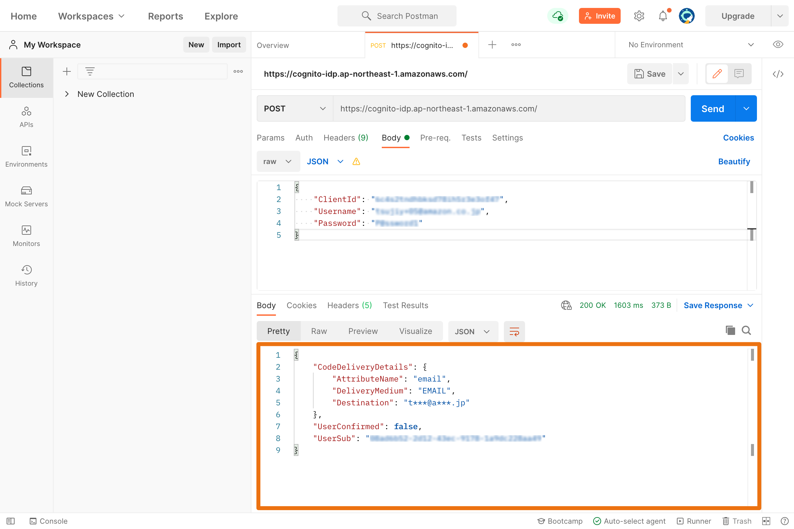Open the code snippet panel icon
The height and width of the screenshot is (529, 794).
(x=778, y=74)
